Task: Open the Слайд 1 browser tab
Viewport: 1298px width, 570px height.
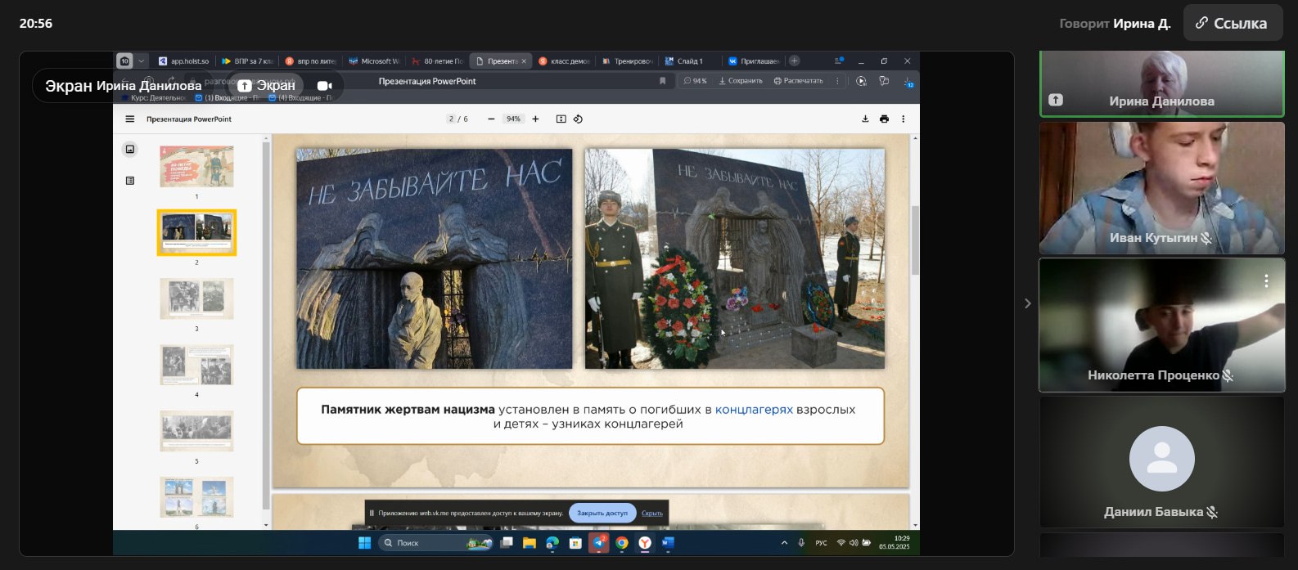Action: [691, 61]
